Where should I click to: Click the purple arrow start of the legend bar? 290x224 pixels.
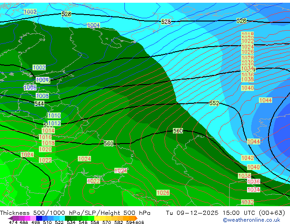pyautogui.click(x=11, y=218)
